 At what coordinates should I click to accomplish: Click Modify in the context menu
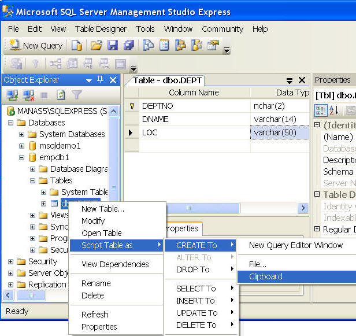coord(117,221)
